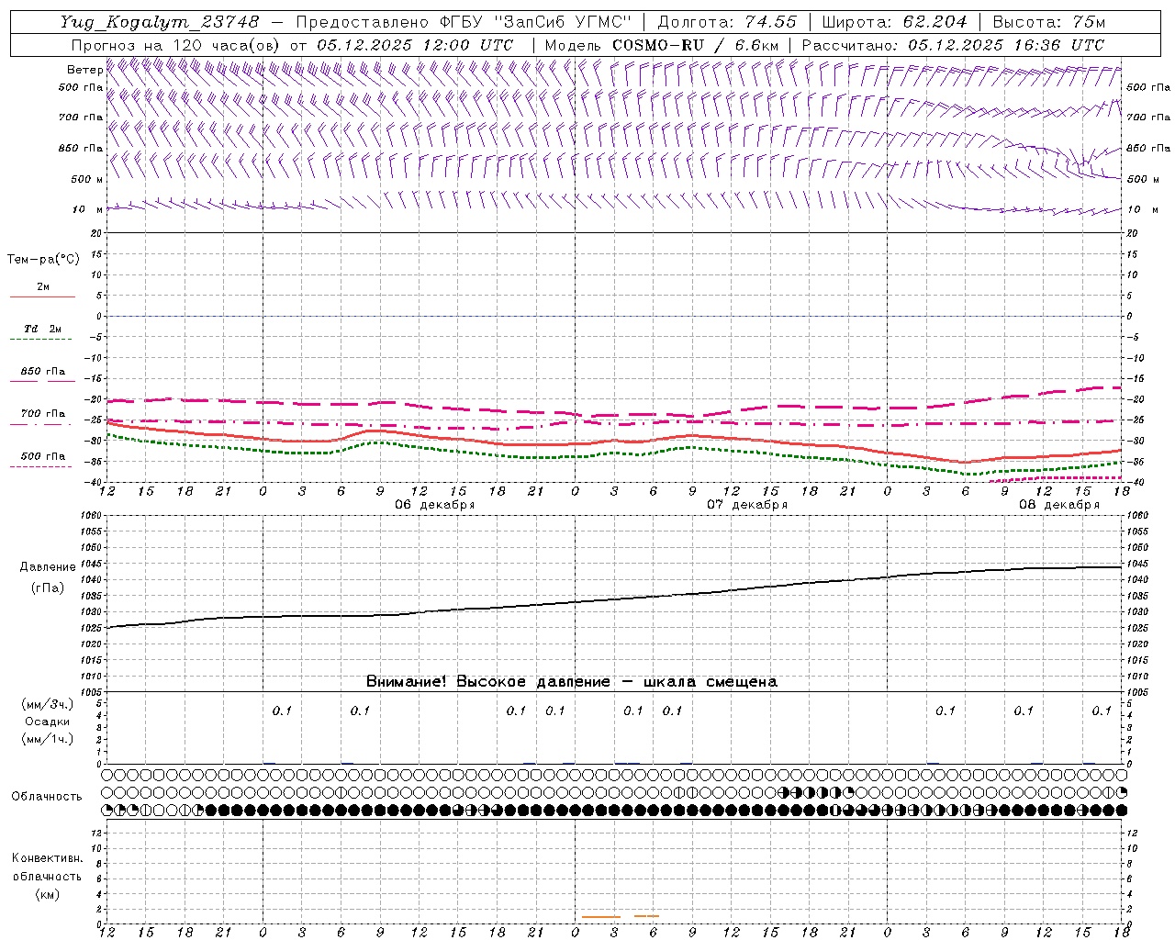Screen dimensions: 1175x940
Task: Click the (мм/3ч.) precipitation unit label
Action: (48, 704)
